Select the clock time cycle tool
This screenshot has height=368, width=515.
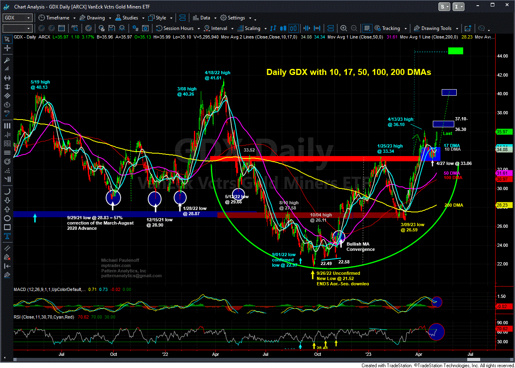(7, 105)
